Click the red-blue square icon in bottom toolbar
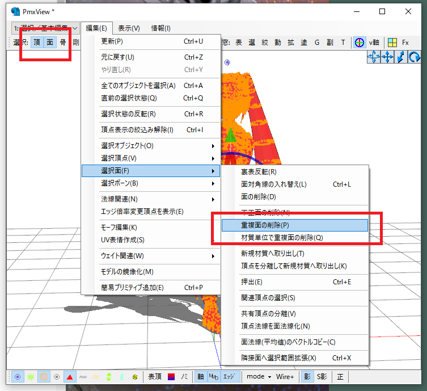This screenshot has width=427, height=391. coord(171,377)
